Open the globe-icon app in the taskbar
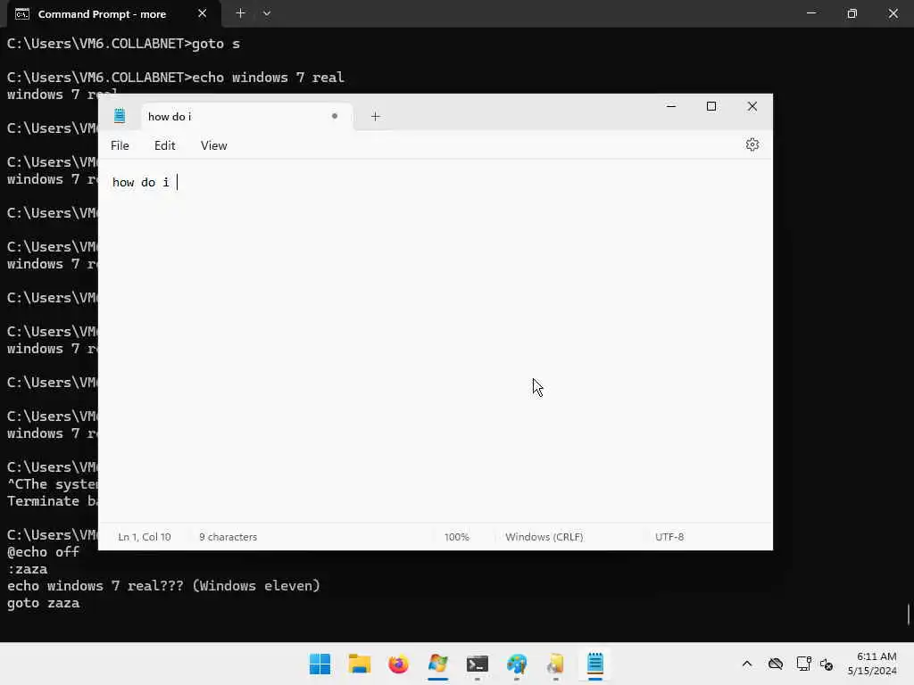The width and height of the screenshot is (914, 685). tap(517, 664)
